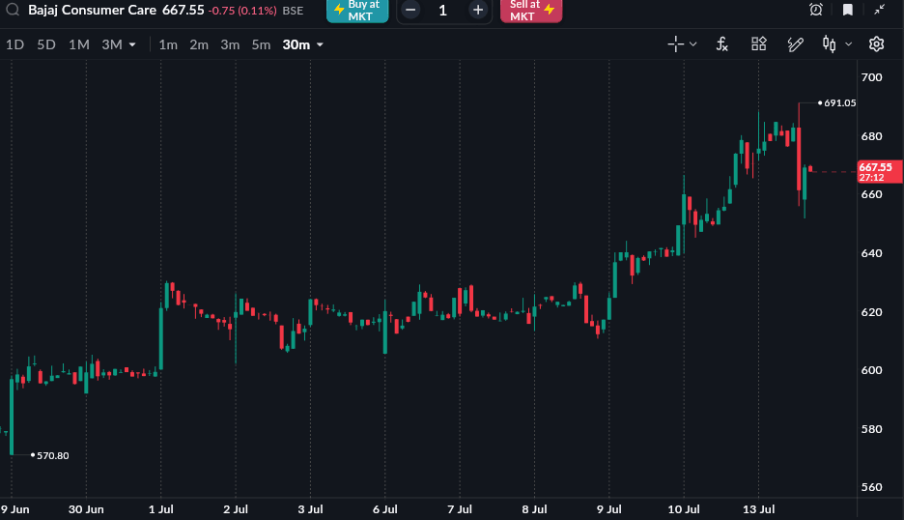Expand the cursor type dropdown chevron
Screen dimensions: 904x520
(x=693, y=44)
